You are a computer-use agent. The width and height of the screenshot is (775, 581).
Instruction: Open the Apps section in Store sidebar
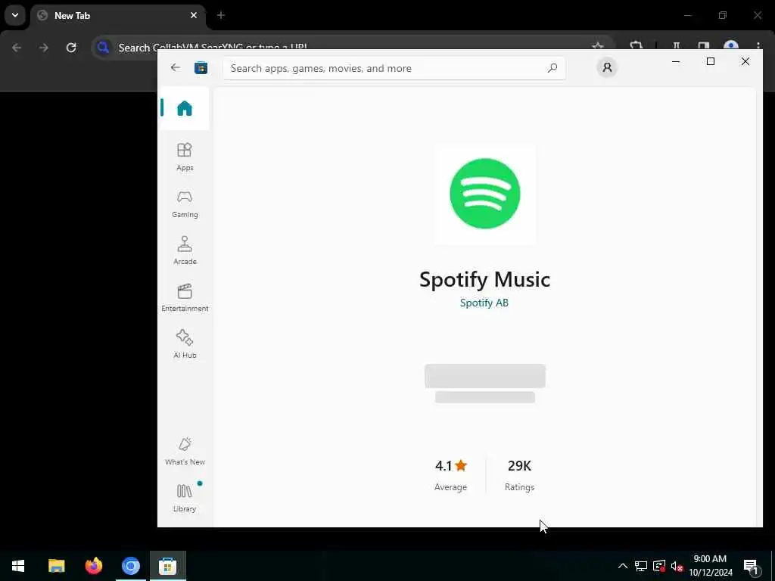pos(185,157)
